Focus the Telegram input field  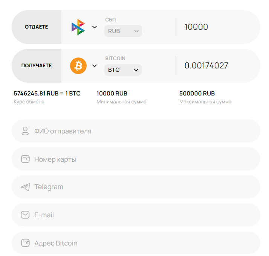pos(143,187)
